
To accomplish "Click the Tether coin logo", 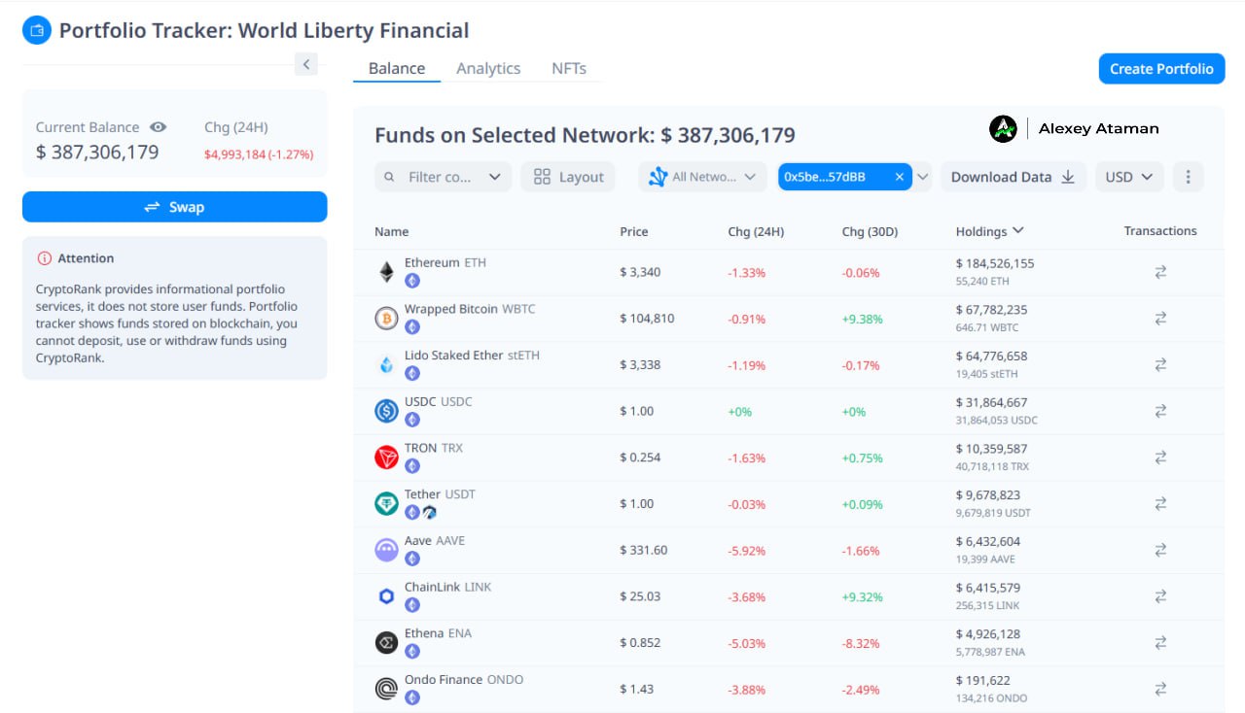I will (x=386, y=503).
